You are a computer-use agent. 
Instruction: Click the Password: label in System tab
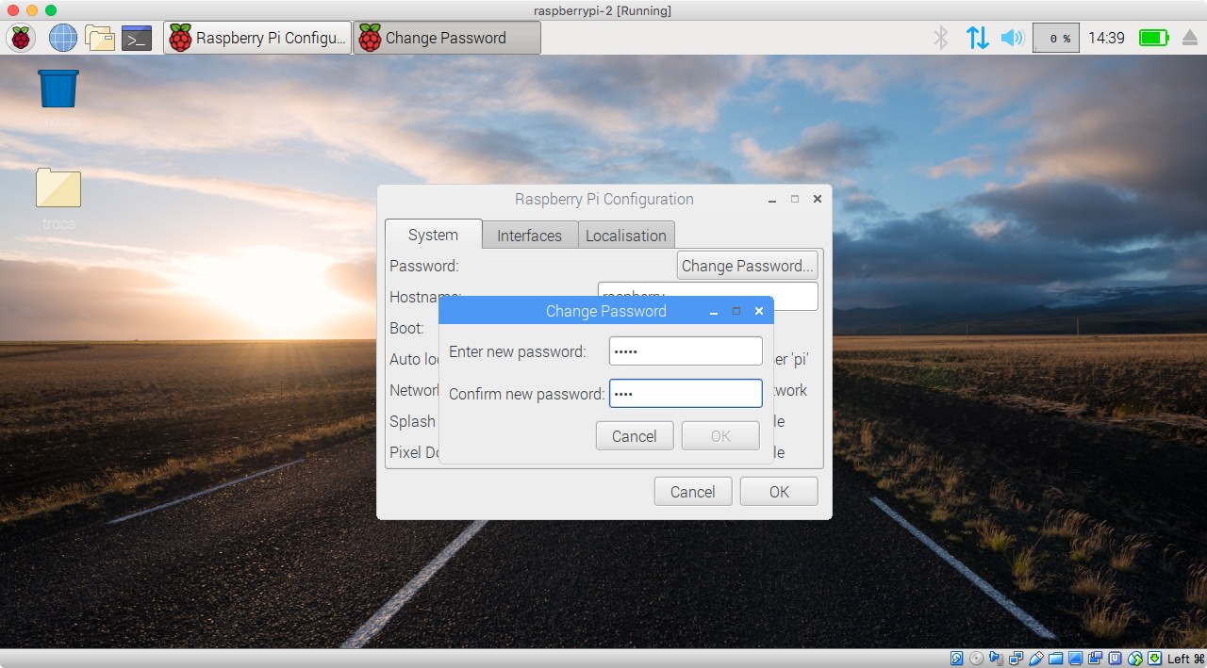(x=424, y=266)
